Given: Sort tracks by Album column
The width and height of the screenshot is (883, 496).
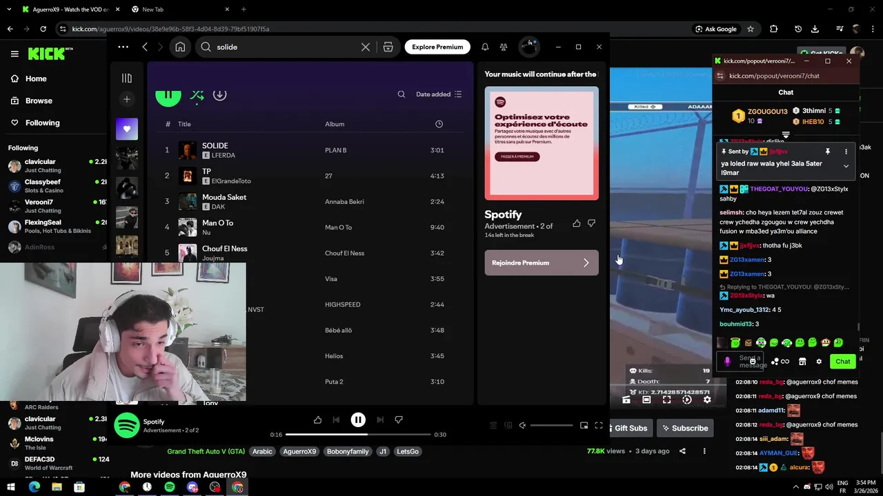Looking at the screenshot, I should [335, 124].
